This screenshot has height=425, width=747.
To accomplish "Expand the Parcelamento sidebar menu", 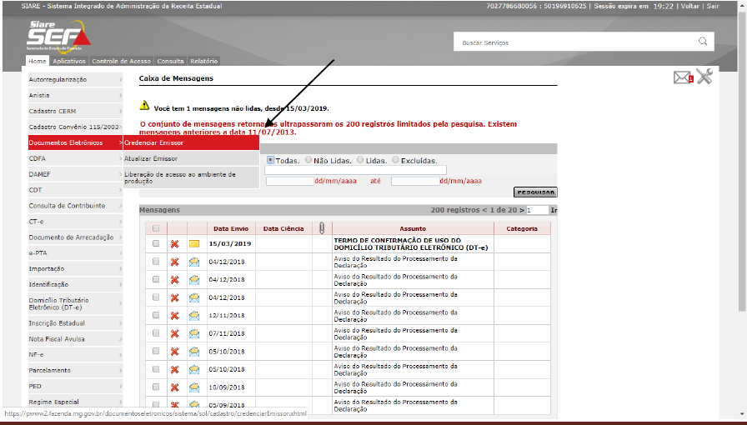I will tap(73, 370).
